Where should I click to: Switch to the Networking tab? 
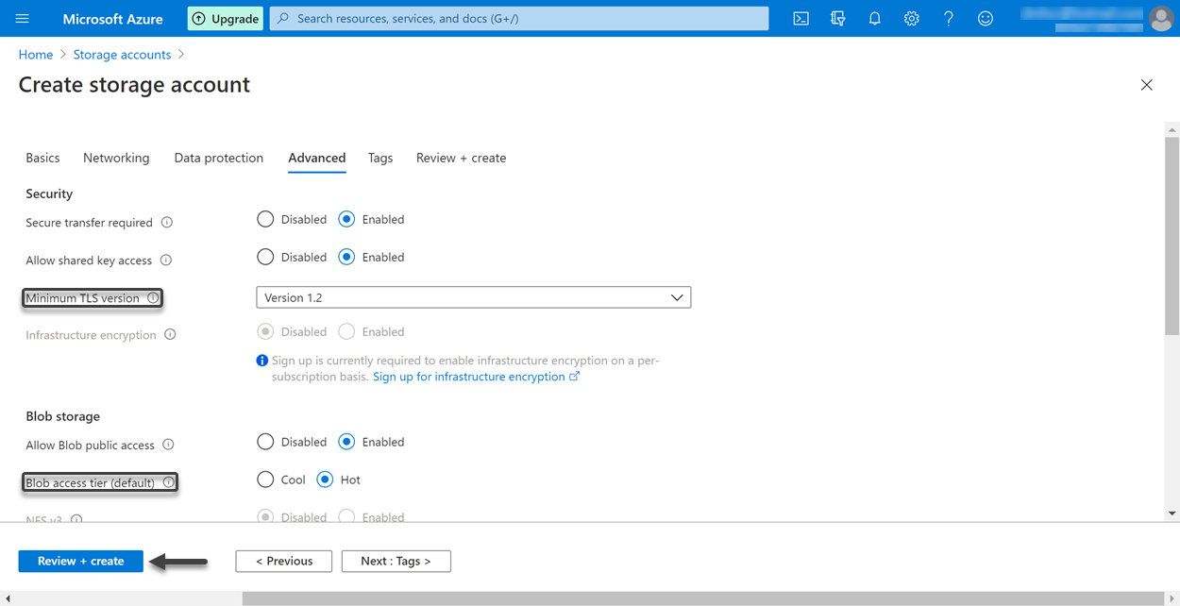click(116, 158)
